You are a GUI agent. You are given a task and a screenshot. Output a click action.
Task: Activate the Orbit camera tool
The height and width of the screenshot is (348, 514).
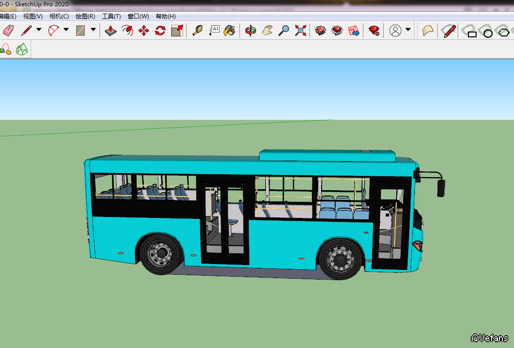pos(250,31)
